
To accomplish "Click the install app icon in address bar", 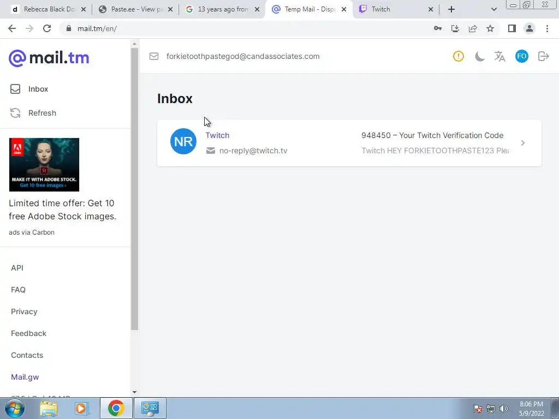I will (x=455, y=28).
